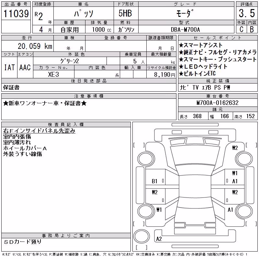Click the car name パッソ
Viewport: 259px width, 259px height.
[84, 14]
